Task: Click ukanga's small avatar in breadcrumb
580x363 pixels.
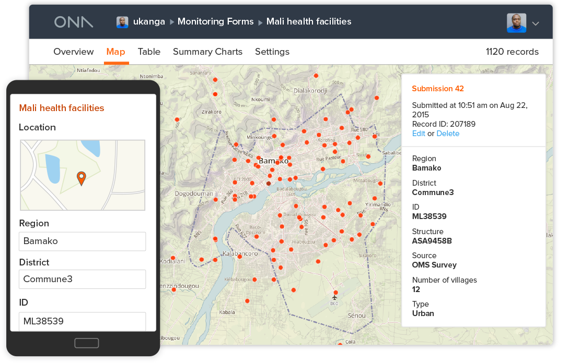Action: pyautogui.click(x=122, y=22)
